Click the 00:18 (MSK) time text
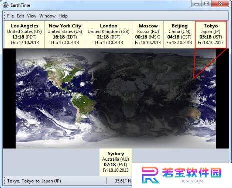This screenshot has width=232, height=188. point(148,37)
